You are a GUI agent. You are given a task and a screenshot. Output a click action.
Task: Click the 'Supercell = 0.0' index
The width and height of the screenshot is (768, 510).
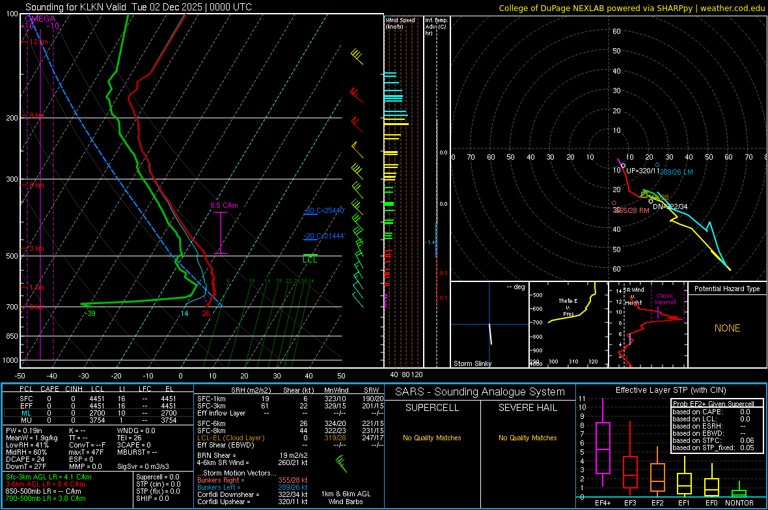pos(158,477)
